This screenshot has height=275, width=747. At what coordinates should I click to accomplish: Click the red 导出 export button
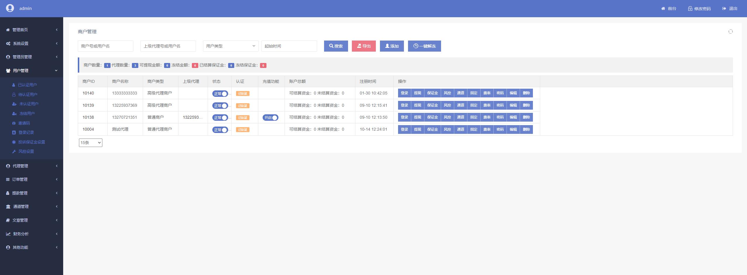[x=364, y=46]
